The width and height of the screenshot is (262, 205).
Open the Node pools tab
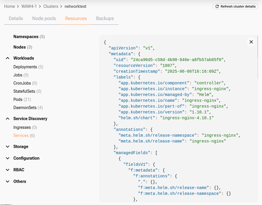tap(44, 18)
